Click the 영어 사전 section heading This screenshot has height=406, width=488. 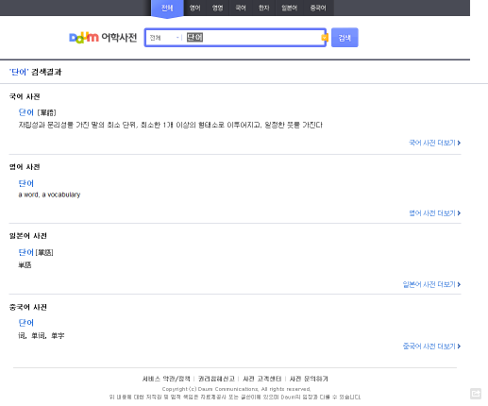click(25, 167)
